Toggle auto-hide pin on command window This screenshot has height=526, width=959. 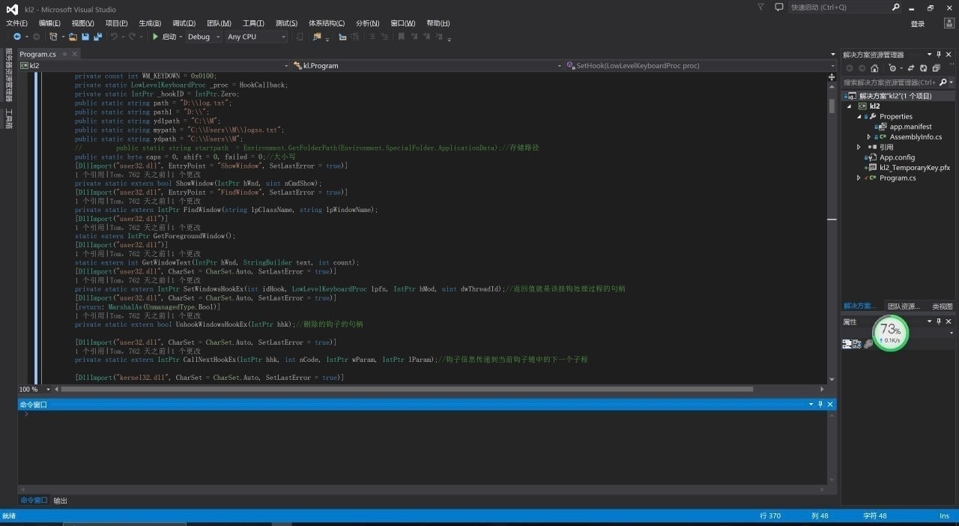pyautogui.click(x=820, y=405)
